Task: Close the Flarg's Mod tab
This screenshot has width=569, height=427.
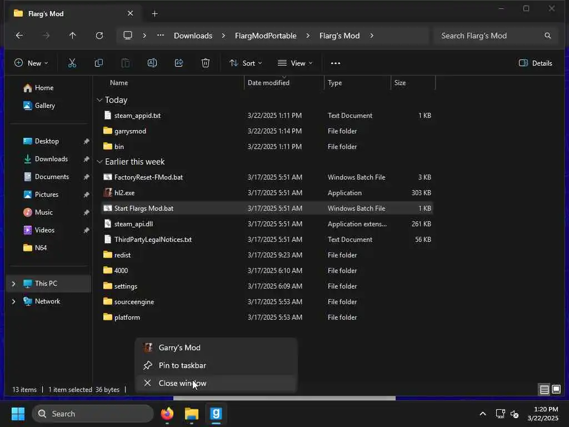Action: [130, 13]
